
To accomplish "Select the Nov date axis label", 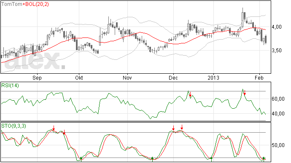I will click(x=127, y=77).
